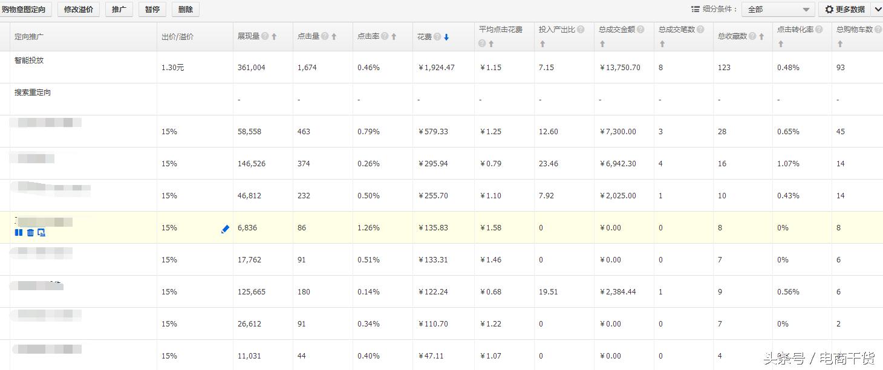Sort by 点击率 using its arrow
Screen dimensions: 883x370
pyautogui.click(x=394, y=37)
